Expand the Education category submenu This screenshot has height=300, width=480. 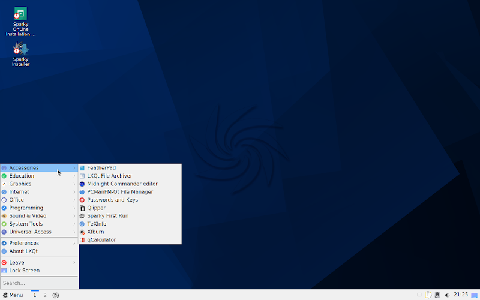point(39,176)
